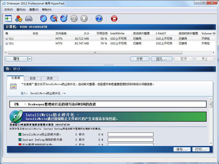Click the analyze volume magnifier disc icon

point(54,18)
